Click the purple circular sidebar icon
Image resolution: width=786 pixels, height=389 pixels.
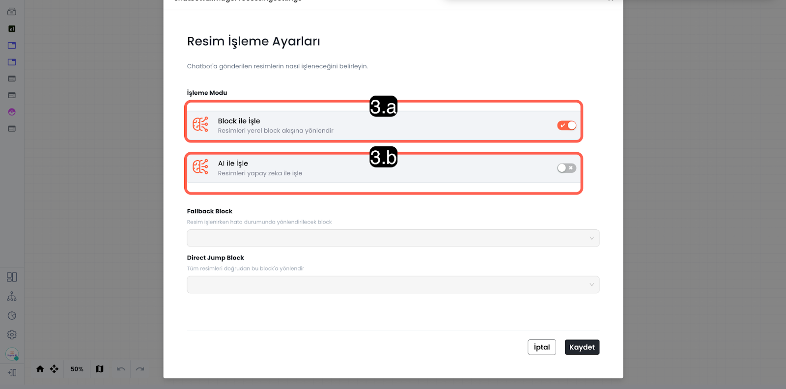click(x=12, y=112)
